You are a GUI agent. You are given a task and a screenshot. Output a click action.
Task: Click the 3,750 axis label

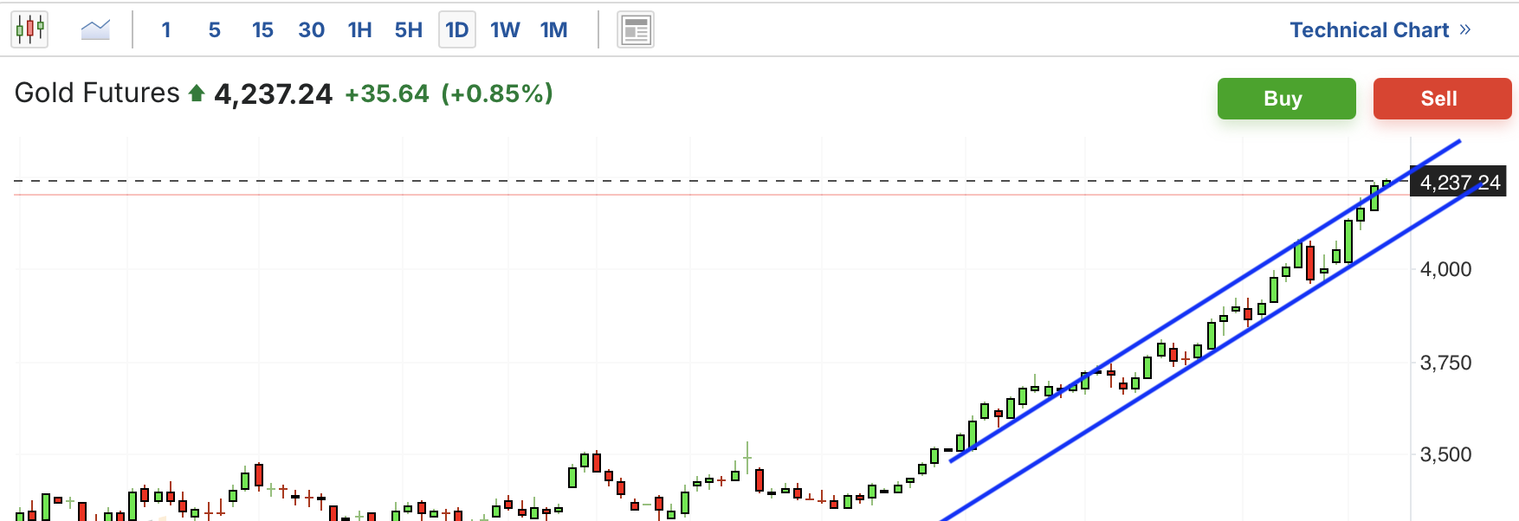coord(1446,363)
